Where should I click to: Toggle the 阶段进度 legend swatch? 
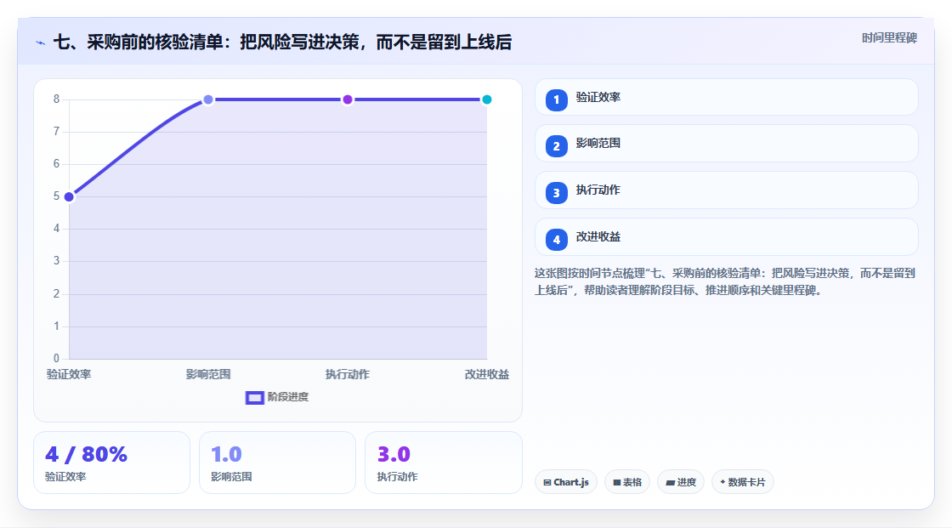coord(254,397)
